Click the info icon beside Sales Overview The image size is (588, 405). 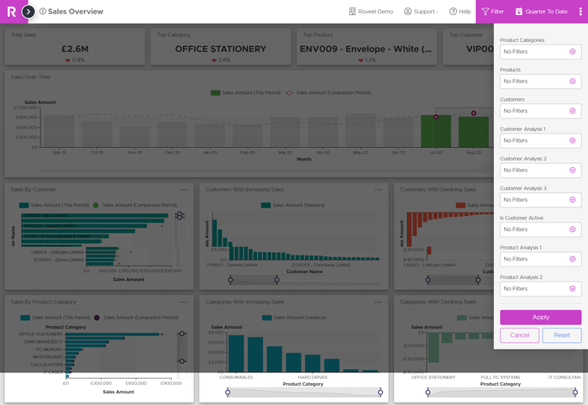[x=43, y=12]
